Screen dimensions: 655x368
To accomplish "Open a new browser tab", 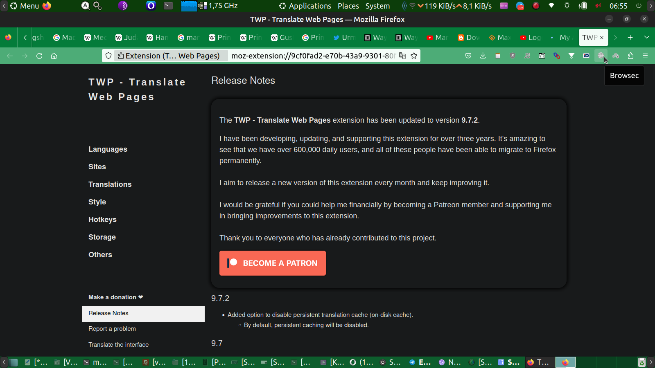I will [630, 38].
